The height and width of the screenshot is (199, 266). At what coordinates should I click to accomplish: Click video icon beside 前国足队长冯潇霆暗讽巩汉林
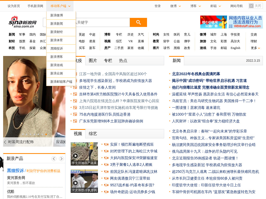(106, 172)
